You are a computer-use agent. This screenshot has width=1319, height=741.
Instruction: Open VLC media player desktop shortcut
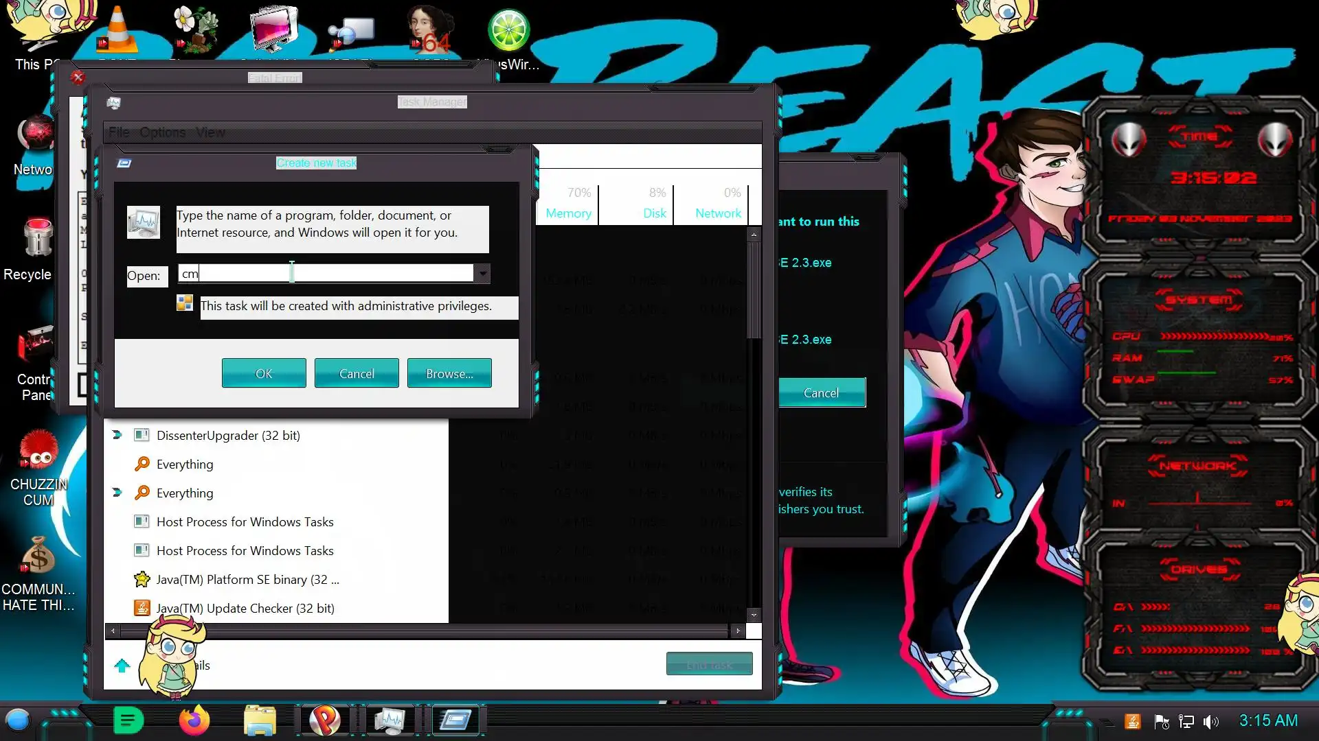click(117, 31)
